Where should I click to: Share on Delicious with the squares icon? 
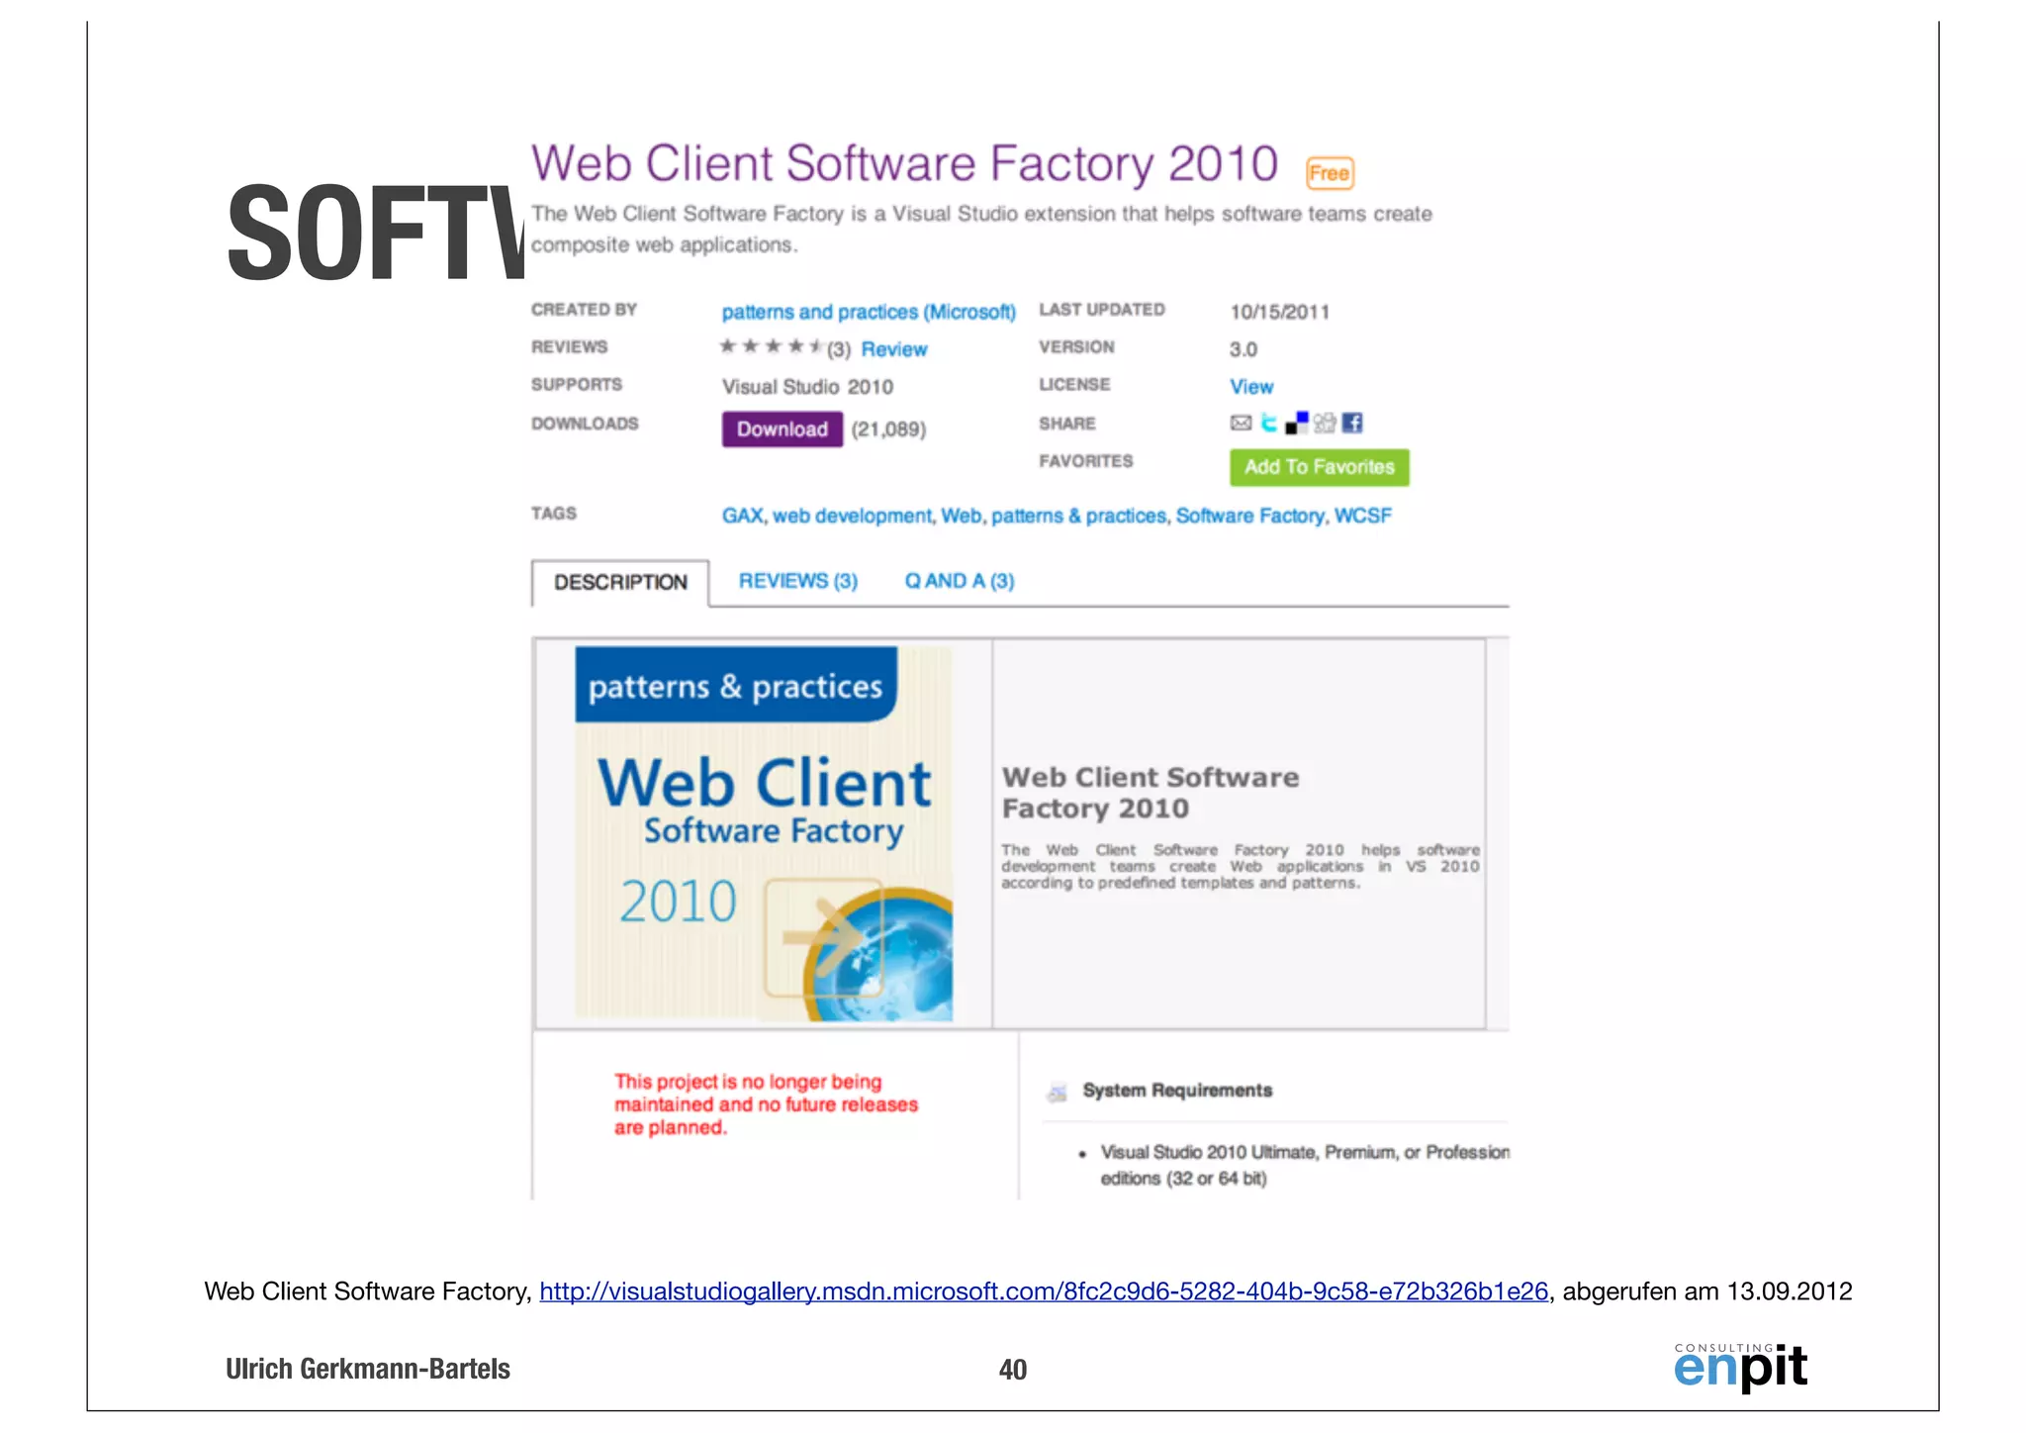(x=1297, y=424)
